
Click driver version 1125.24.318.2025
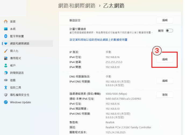(x=116, y=132)
